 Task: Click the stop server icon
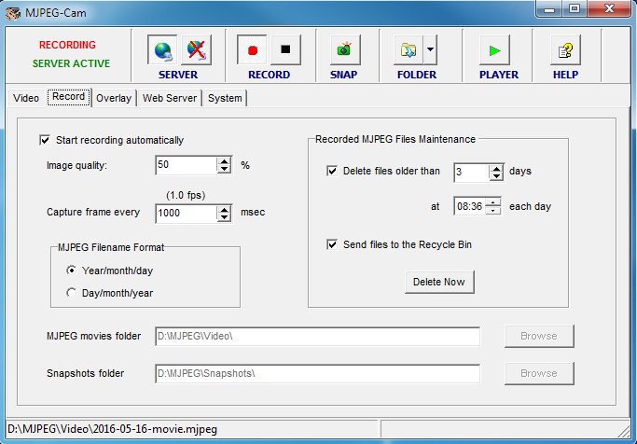tap(194, 49)
